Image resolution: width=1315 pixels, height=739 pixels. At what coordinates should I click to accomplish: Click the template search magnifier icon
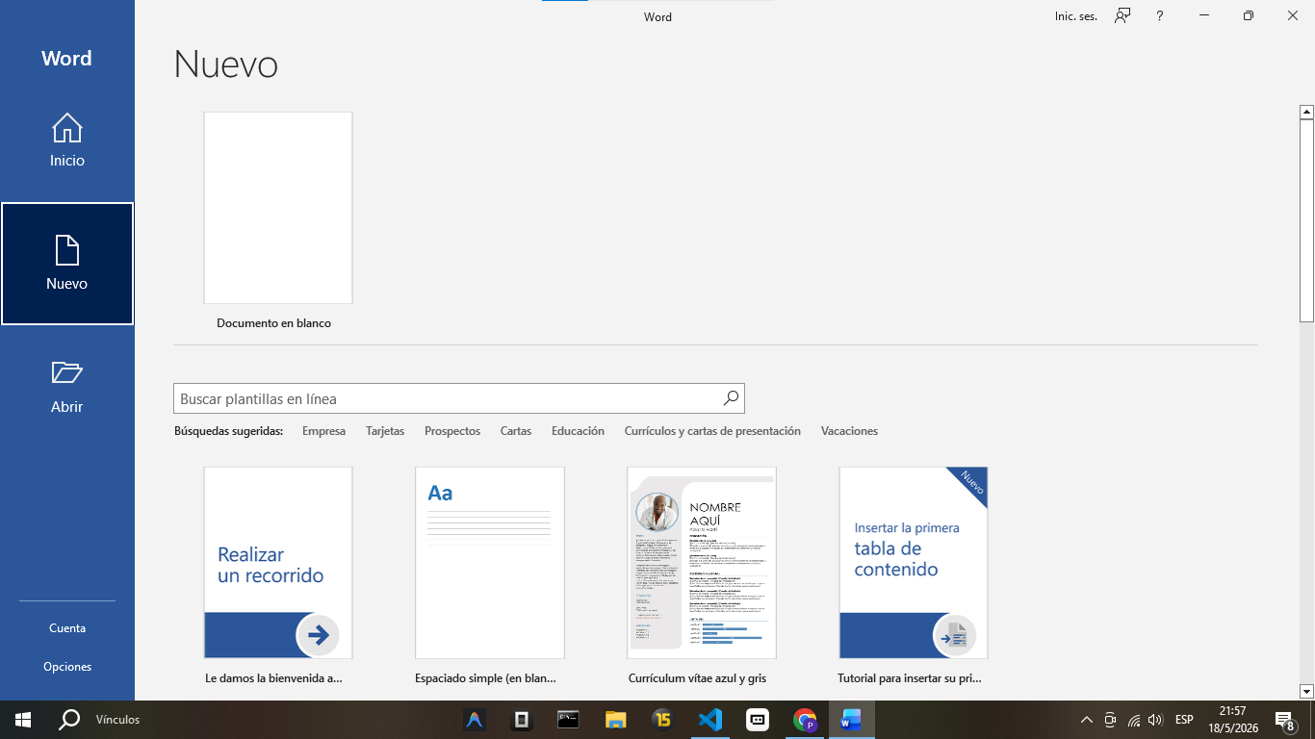click(x=731, y=398)
